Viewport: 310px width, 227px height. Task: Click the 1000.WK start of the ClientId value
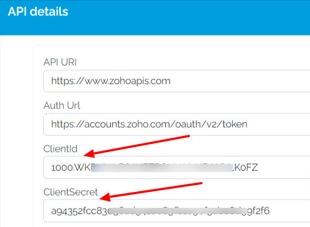coord(71,168)
